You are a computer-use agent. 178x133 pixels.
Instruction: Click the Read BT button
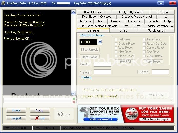(x=86, y=64)
